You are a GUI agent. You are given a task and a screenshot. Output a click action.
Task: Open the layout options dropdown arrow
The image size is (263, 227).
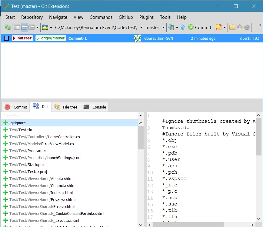coord(37,27)
